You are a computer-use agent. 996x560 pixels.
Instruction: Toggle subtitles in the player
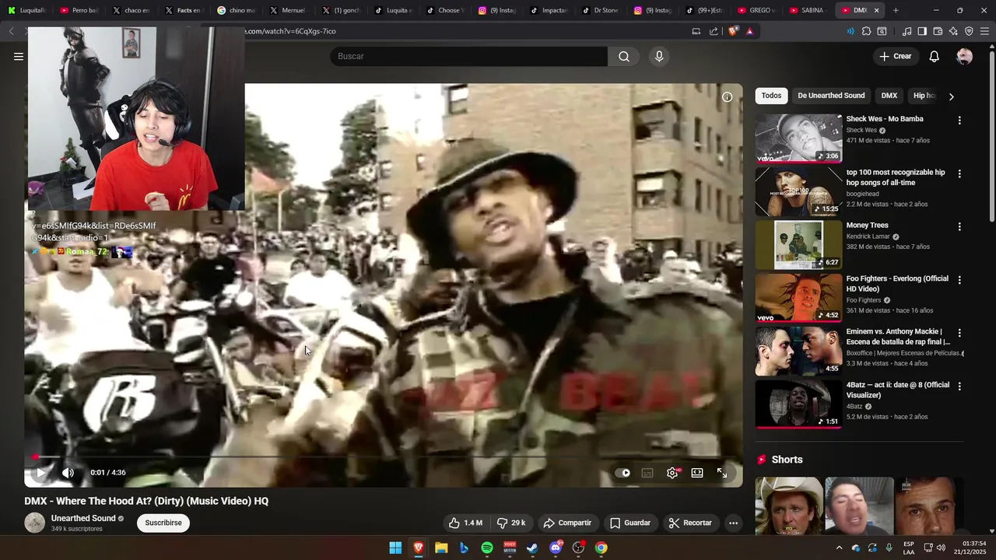[x=647, y=473]
